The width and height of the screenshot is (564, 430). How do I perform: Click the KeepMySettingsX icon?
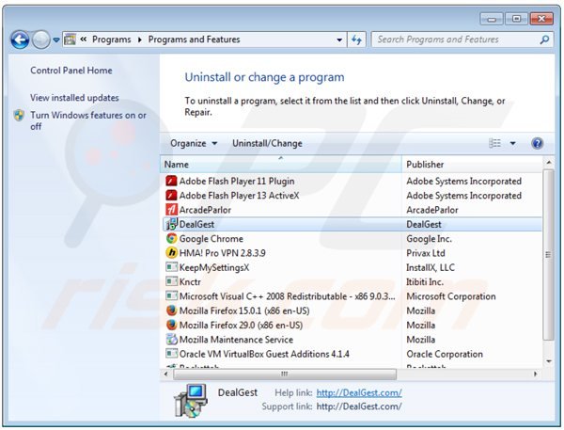pyautogui.click(x=172, y=267)
